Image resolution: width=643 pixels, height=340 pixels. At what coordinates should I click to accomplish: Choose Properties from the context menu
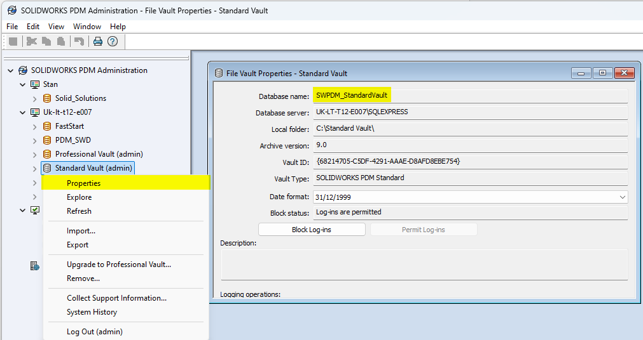tap(83, 183)
